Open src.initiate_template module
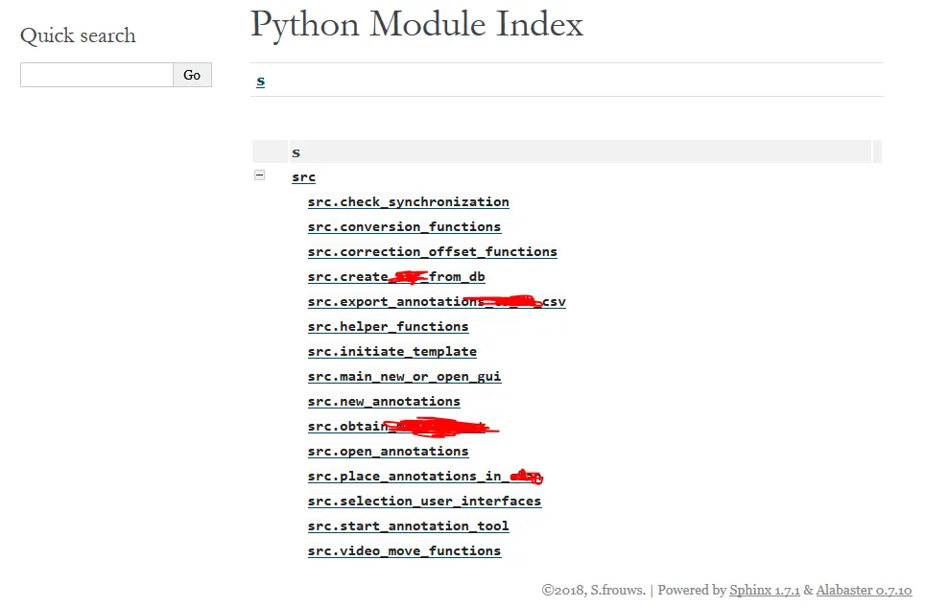The width and height of the screenshot is (925, 607). pyautogui.click(x=391, y=352)
